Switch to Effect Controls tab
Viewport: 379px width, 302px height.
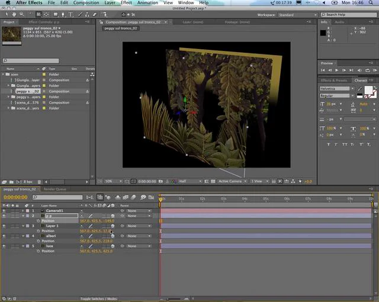44,22
